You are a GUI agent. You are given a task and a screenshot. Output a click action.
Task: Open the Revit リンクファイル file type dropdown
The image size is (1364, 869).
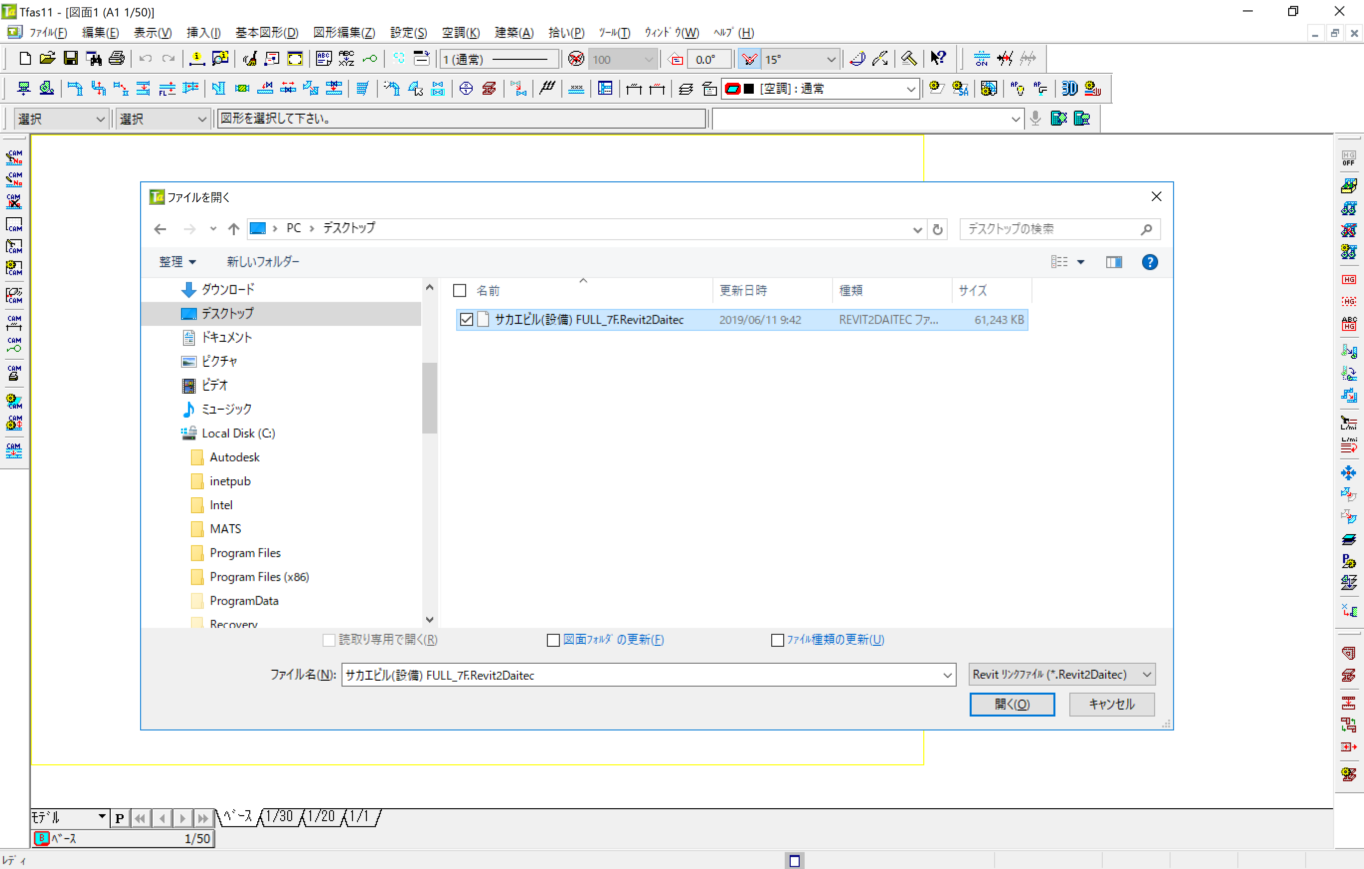(x=1061, y=674)
